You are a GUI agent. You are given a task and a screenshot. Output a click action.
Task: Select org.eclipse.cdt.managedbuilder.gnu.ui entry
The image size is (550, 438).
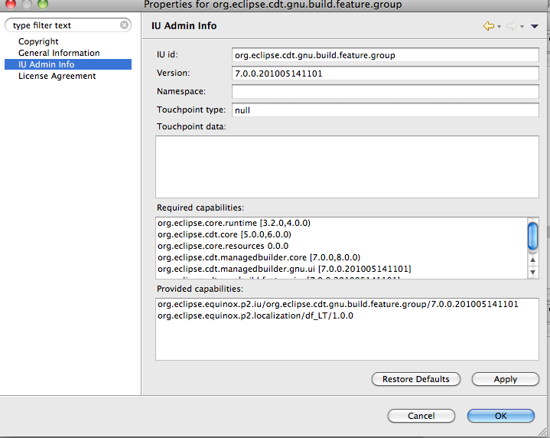point(284,269)
